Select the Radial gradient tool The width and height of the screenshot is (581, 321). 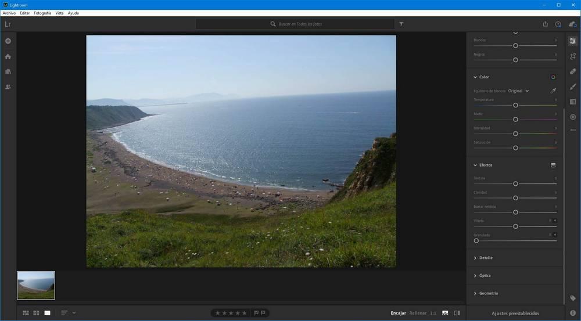[x=573, y=117]
